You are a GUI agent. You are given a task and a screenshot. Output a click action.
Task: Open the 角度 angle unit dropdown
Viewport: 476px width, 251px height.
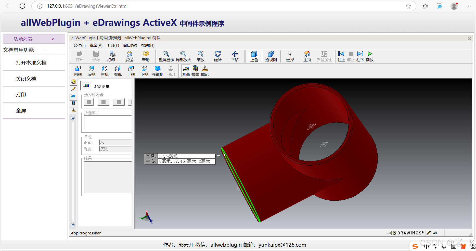pos(115,149)
